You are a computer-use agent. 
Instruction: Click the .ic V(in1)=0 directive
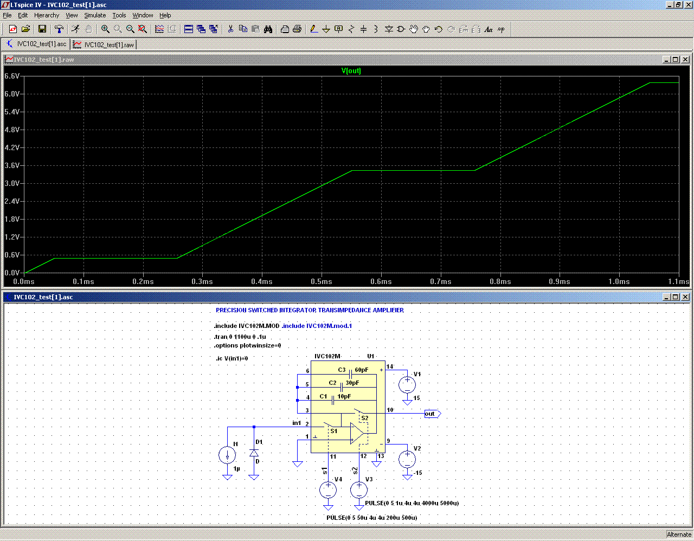click(x=232, y=358)
